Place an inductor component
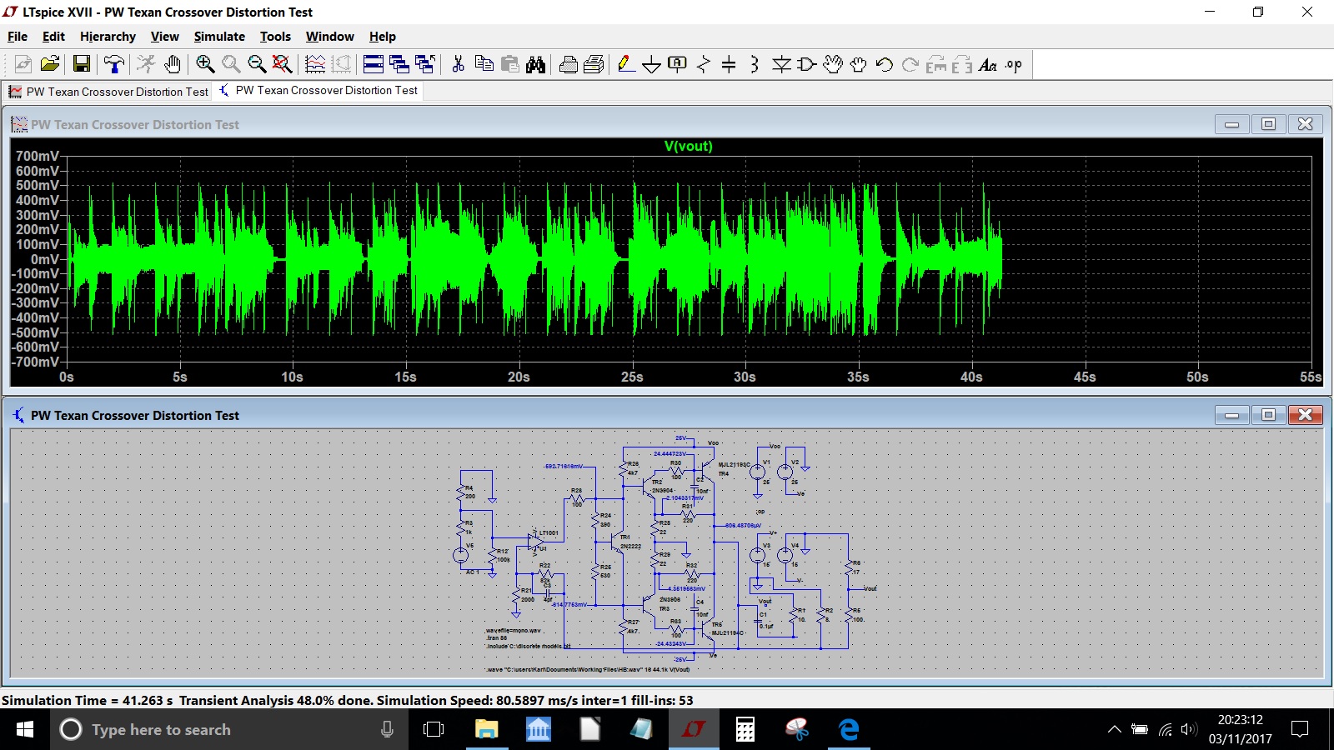Viewport: 1334px width, 750px height. tap(755, 64)
